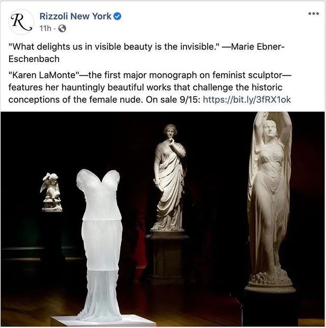Click the Rizzoli R profile picture

point(21,22)
